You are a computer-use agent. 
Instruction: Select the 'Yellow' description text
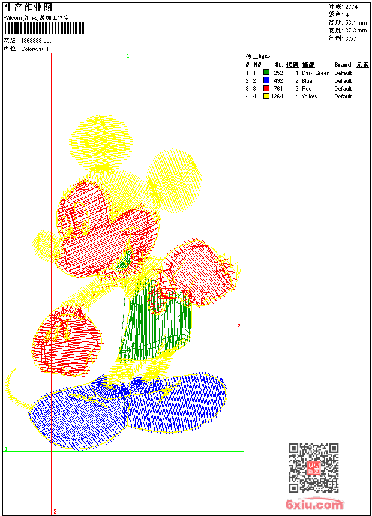[x=310, y=97]
